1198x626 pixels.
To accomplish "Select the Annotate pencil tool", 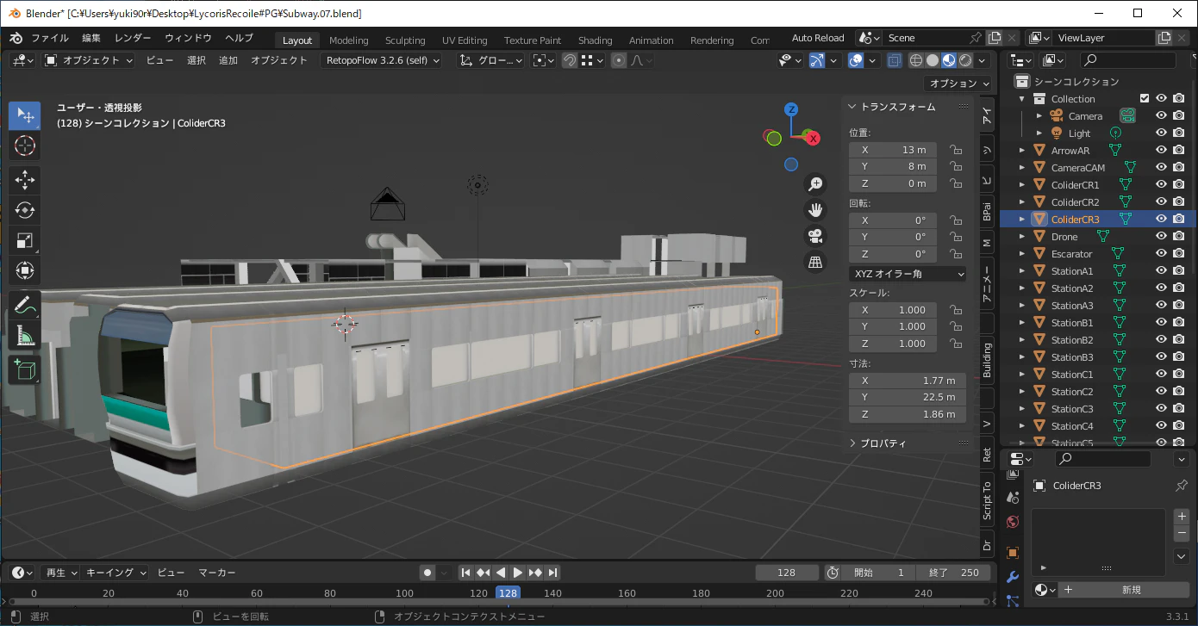I will coord(25,305).
